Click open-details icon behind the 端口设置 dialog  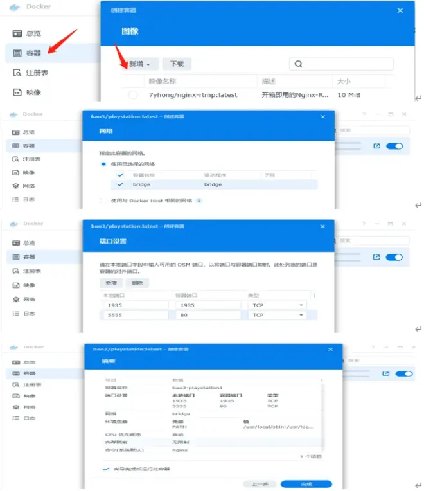point(376,258)
